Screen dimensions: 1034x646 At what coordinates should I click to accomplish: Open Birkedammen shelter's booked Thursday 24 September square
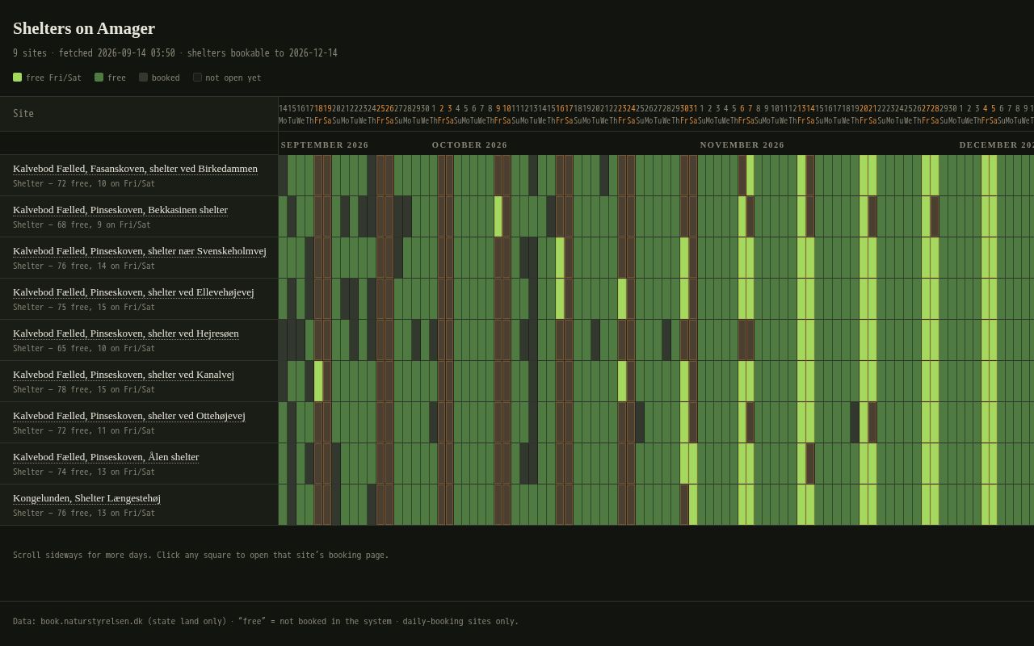(x=372, y=175)
